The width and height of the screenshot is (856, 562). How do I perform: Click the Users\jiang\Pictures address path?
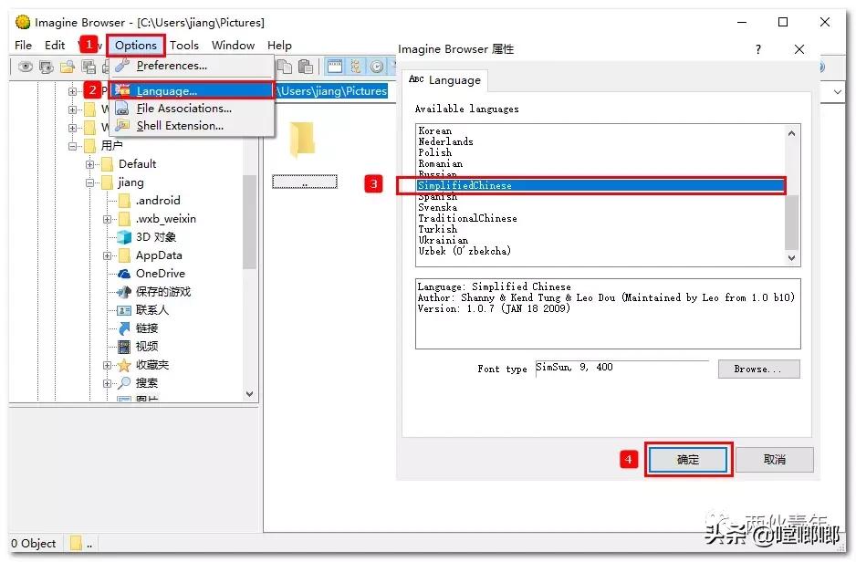[332, 91]
